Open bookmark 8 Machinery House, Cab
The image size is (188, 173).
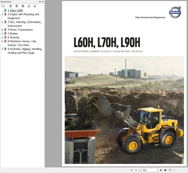coord(22,43)
